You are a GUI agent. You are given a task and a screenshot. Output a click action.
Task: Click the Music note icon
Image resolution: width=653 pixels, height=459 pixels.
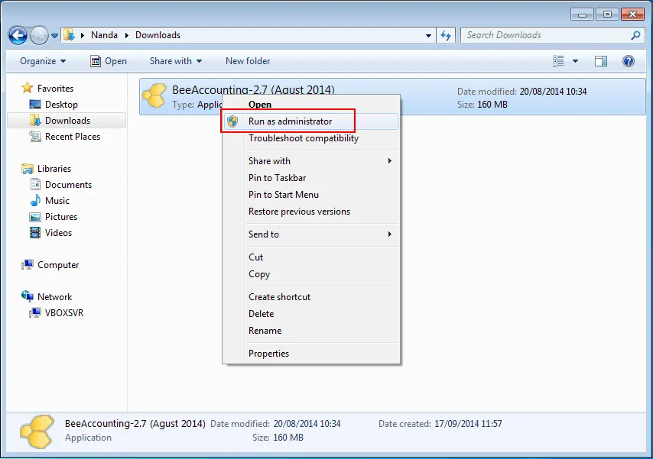(35, 201)
